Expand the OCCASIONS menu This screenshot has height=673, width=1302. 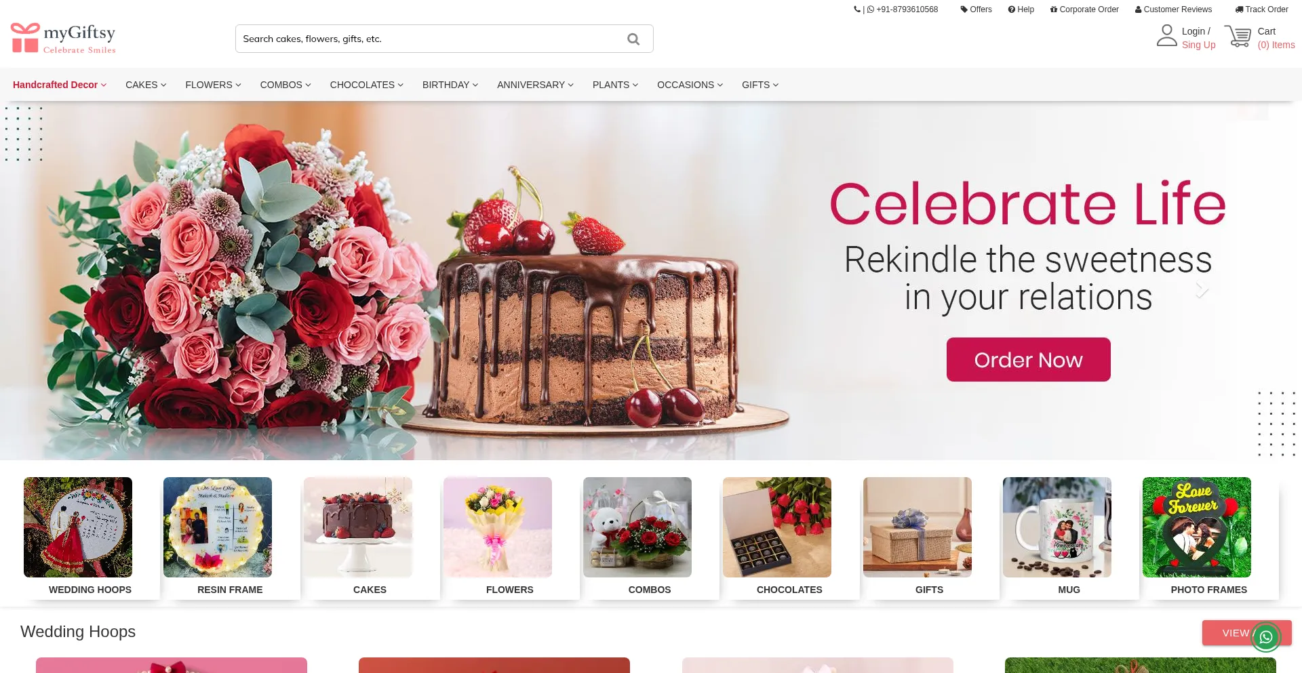690,85
